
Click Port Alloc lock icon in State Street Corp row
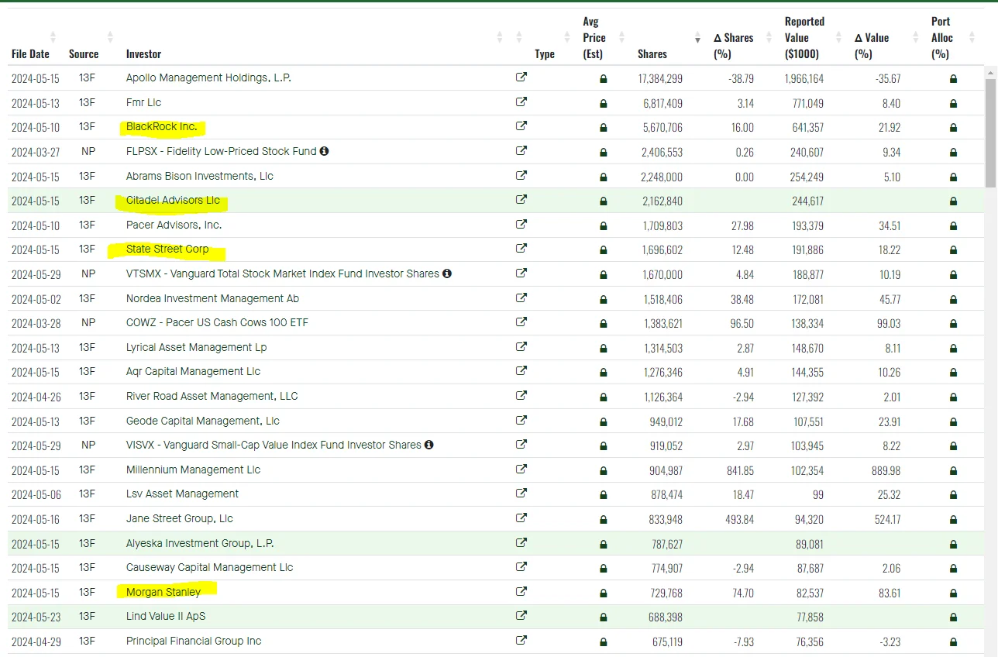(x=953, y=249)
